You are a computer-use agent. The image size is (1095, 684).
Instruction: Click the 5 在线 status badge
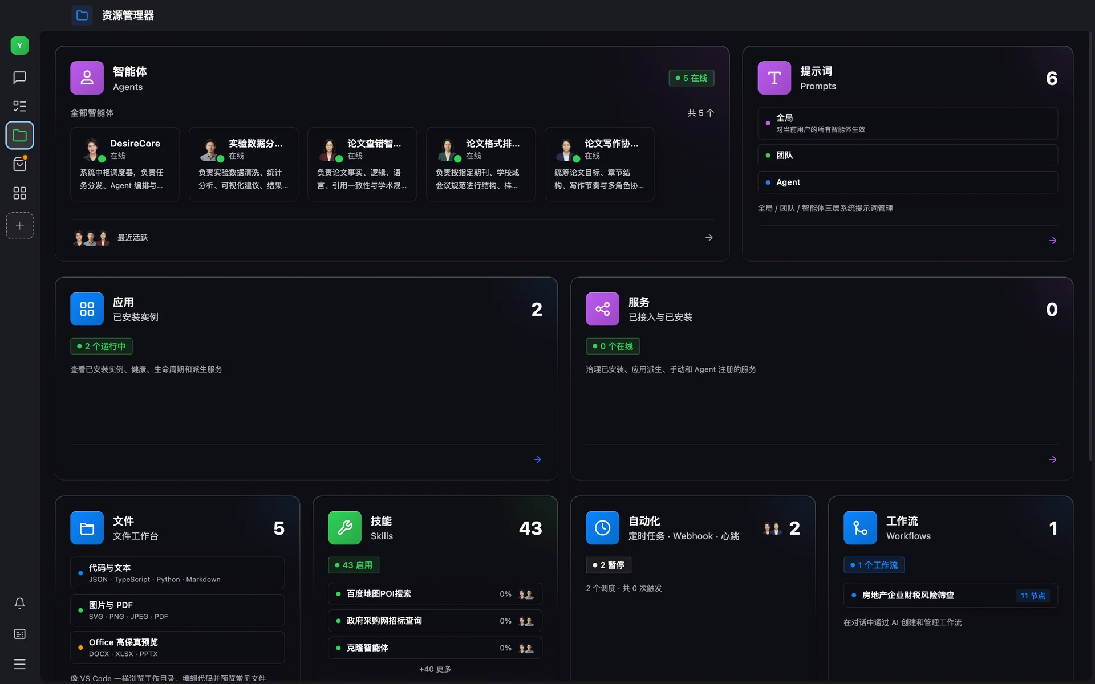coord(691,78)
